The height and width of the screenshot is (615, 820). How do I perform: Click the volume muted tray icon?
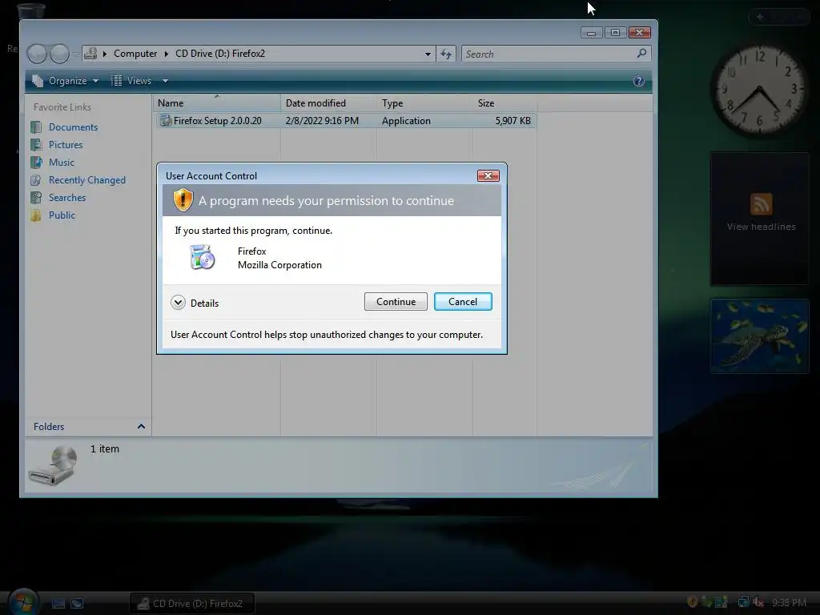point(758,602)
